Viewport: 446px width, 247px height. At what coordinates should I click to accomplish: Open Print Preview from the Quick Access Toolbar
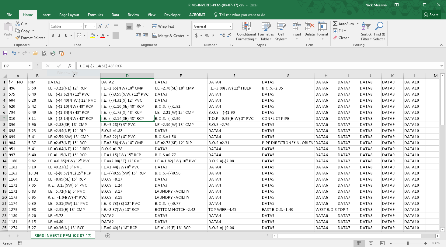(44, 53)
